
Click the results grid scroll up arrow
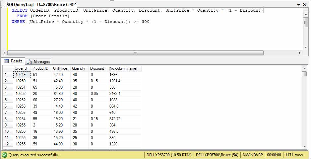pyautogui.click(x=304, y=68)
